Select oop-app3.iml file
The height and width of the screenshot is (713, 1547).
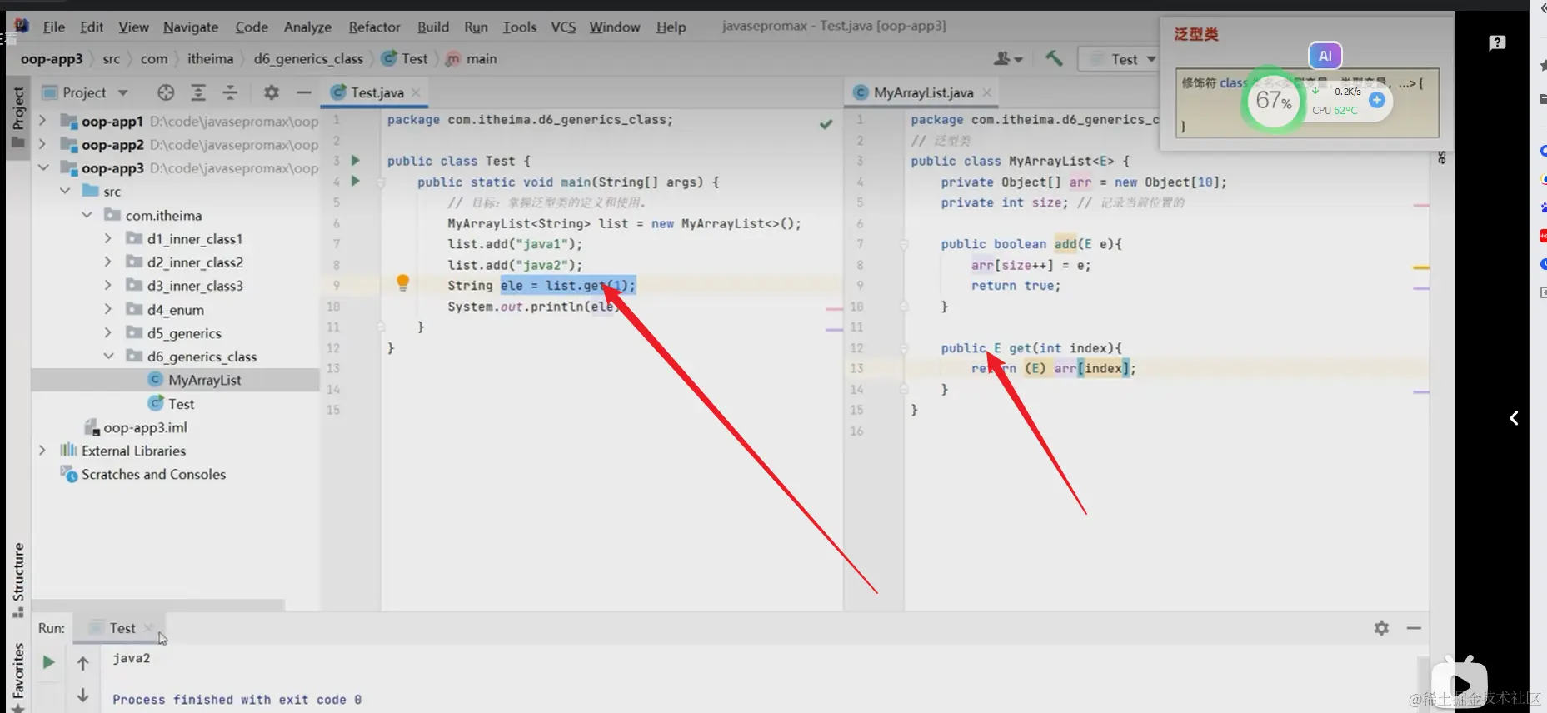136,427
